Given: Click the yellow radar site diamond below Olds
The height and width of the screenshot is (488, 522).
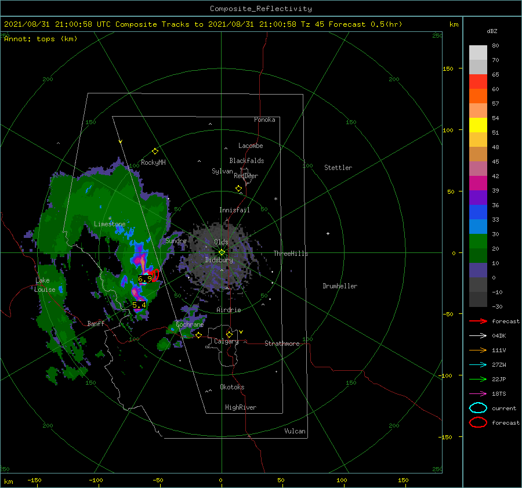Looking at the screenshot, I should coord(222,252).
